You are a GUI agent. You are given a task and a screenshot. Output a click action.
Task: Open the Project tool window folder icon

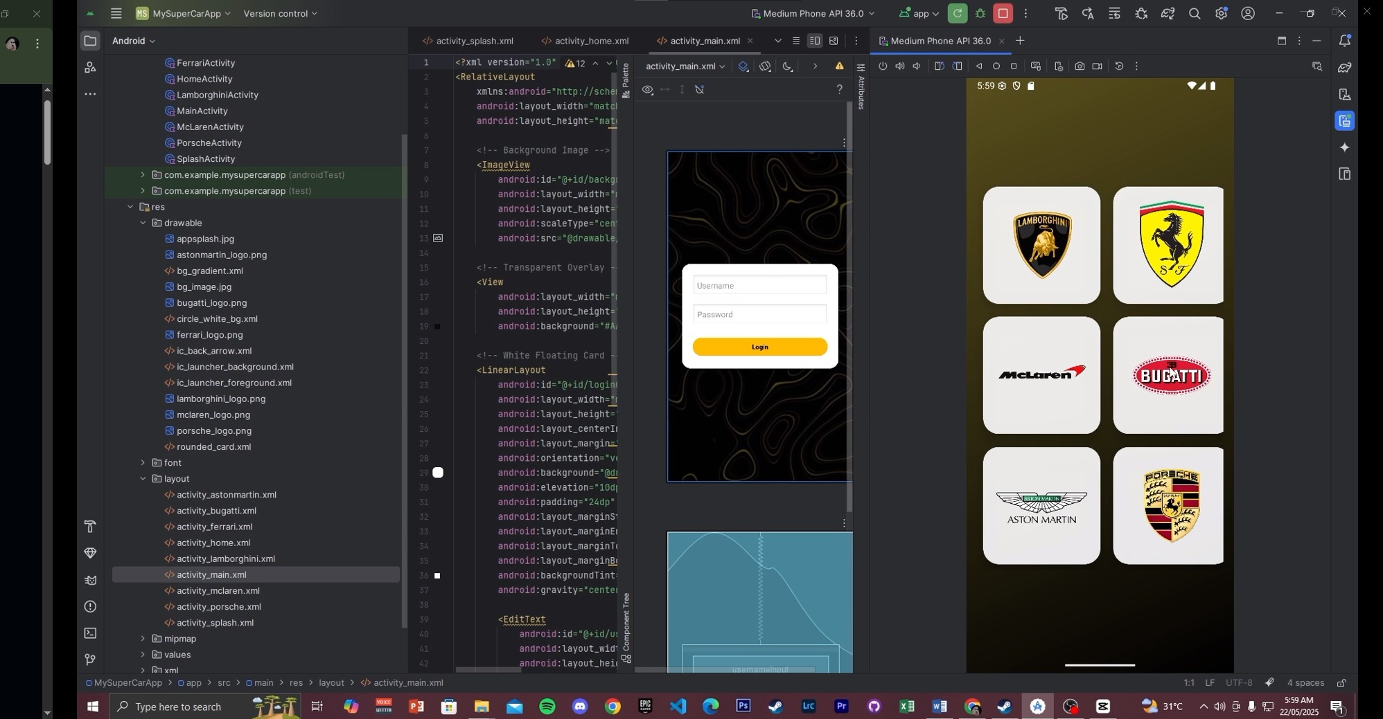tap(90, 41)
